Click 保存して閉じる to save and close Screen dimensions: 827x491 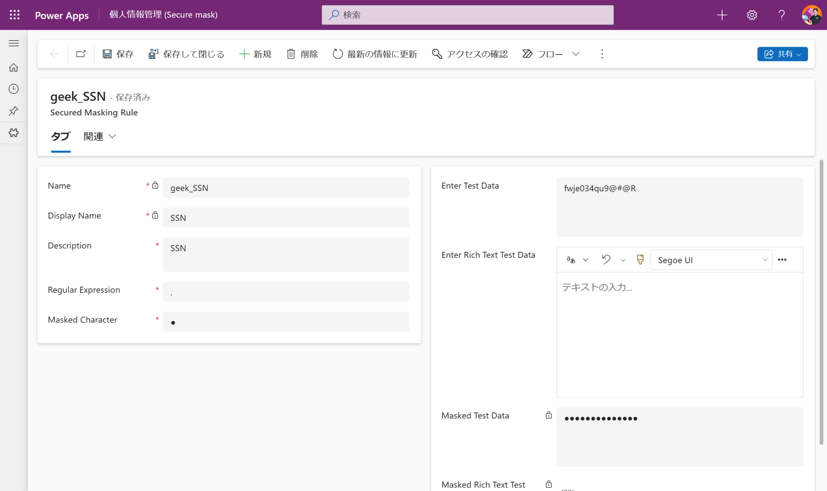(x=186, y=54)
